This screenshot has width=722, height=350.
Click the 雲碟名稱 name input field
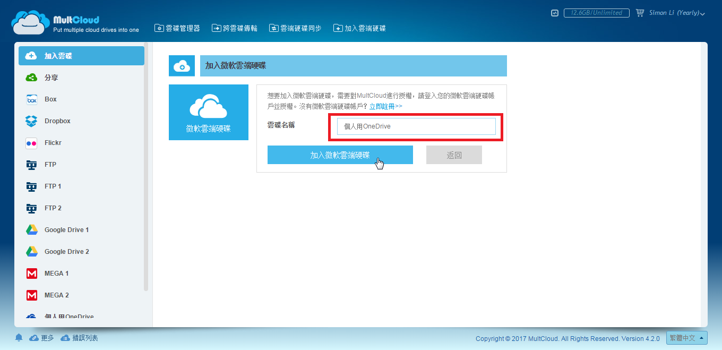pos(416,126)
